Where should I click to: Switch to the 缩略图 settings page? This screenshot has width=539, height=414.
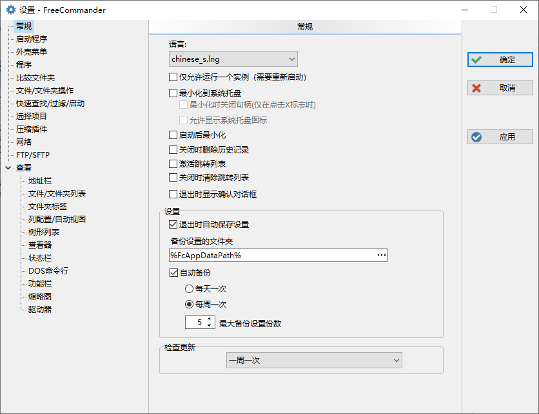coord(40,296)
